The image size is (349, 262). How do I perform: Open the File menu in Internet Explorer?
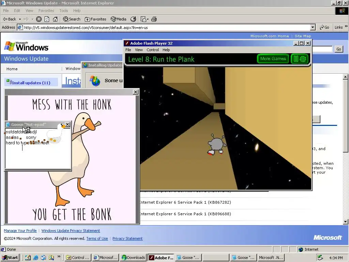click(6, 11)
